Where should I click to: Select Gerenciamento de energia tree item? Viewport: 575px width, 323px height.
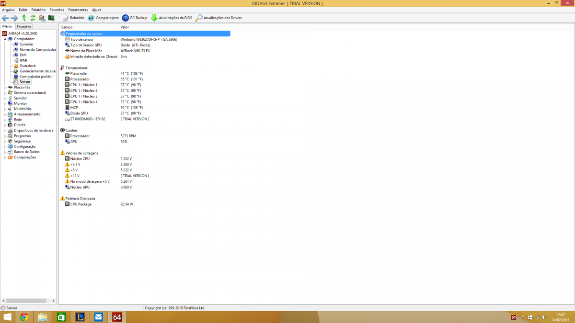point(38,71)
